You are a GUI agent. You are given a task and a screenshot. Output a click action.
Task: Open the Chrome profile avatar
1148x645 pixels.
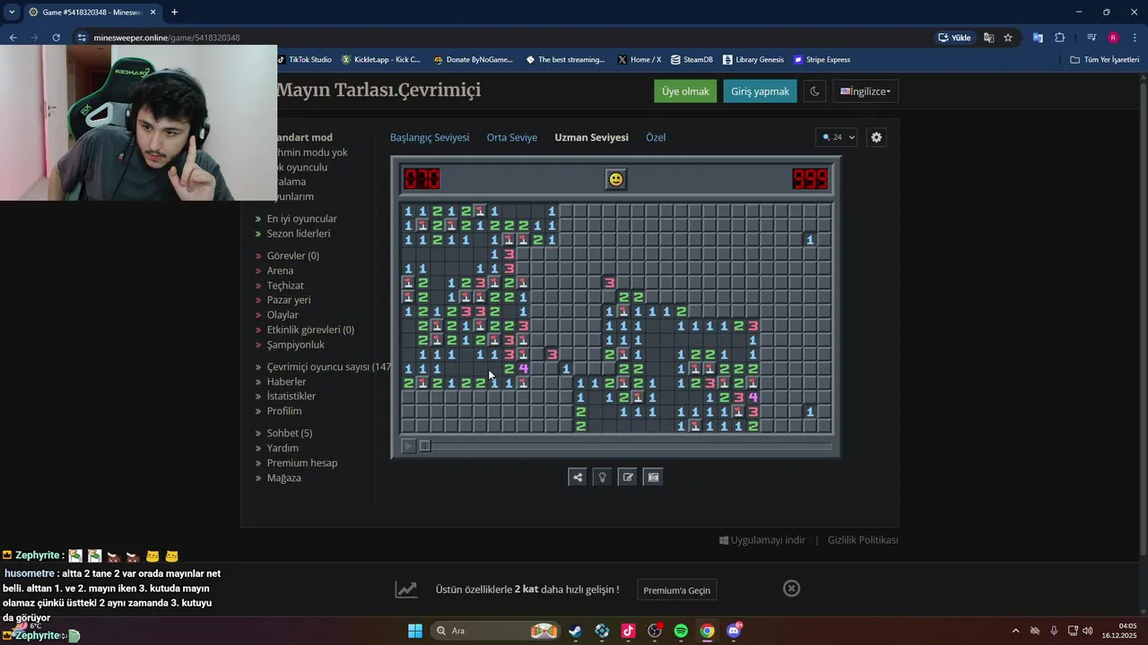pyautogui.click(x=1113, y=38)
